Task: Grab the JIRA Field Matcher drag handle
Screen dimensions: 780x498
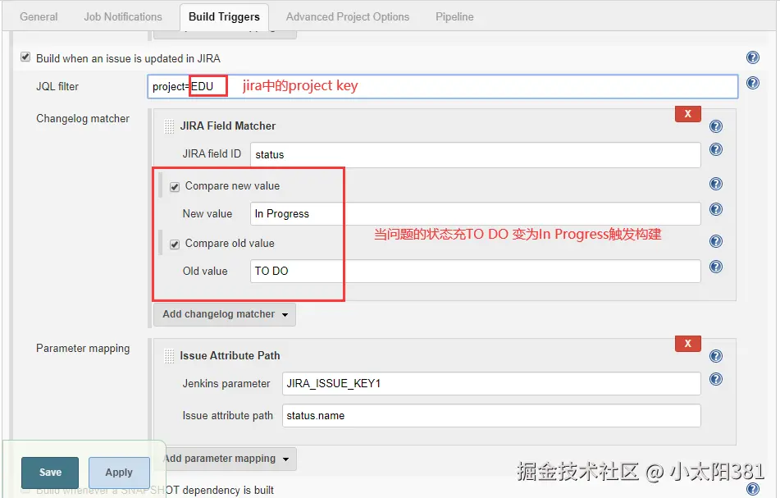Action: point(169,126)
